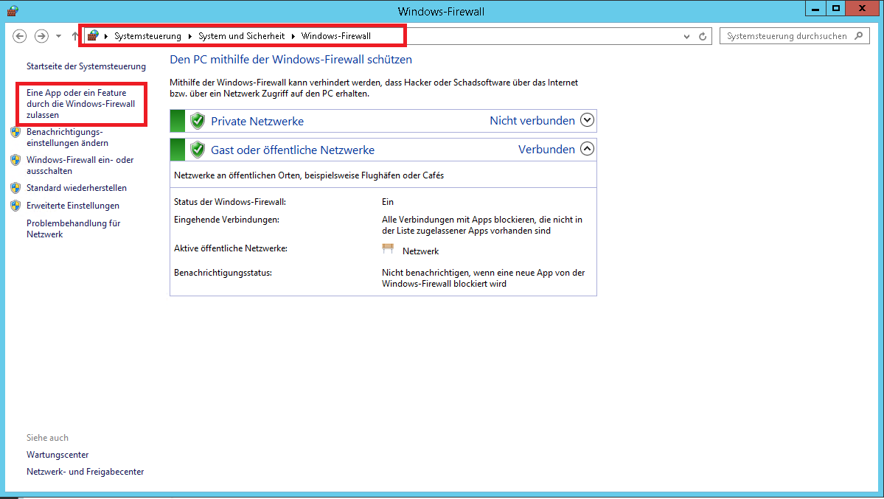The height and width of the screenshot is (499, 884).
Task: Click the shield icon beside Gast oder öffentliche Netzwerke
Action: [x=198, y=150]
